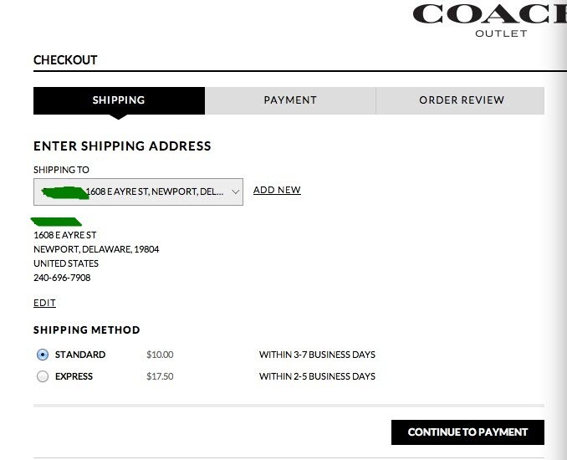Image resolution: width=567 pixels, height=460 pixels.
Task: Click the Edit address link
Action: [44, 303]
